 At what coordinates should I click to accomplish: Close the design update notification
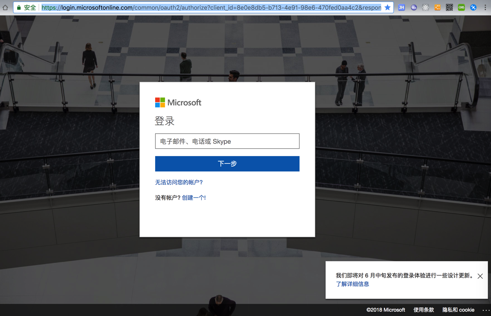[x=480, y=276]
